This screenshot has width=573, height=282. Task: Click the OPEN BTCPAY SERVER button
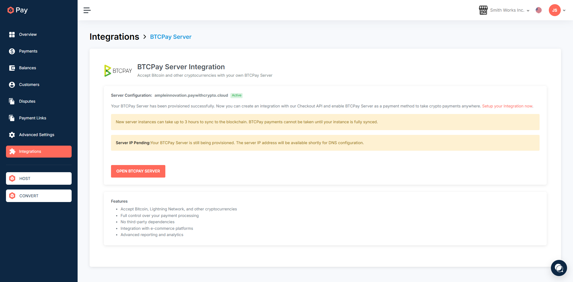tap(138, 171)
